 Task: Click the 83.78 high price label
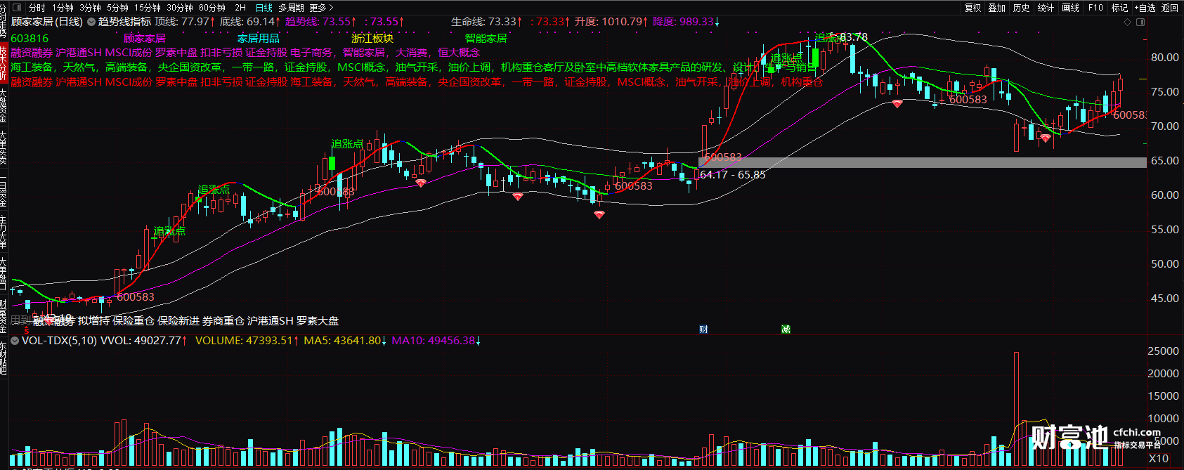pyautogui.click(x=854, y=37)
